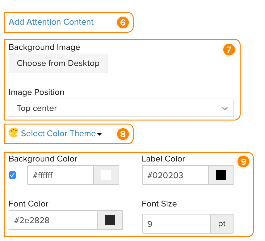Click the Background Color hex field
This screenshot has height=241, width=265.
pyautogui.click(x=60, y=175)
